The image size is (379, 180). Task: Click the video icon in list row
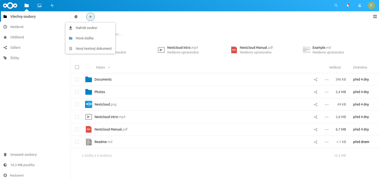89,117
